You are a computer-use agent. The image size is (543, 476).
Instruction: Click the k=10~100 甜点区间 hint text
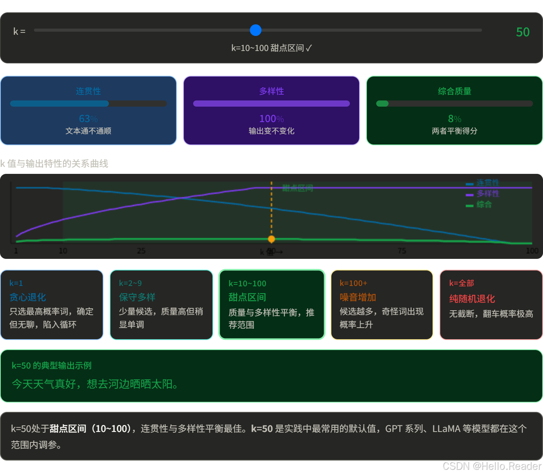(x=271, y=48)
